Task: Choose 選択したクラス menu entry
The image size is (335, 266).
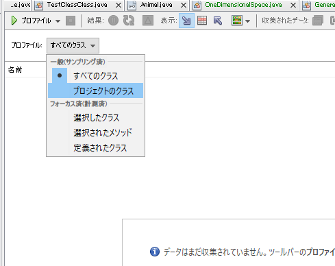Action: pos(95,118)
